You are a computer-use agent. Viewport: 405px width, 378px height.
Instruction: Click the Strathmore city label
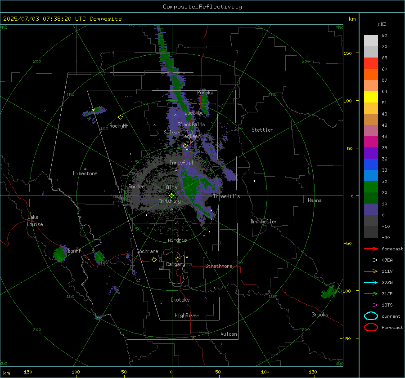219,266
